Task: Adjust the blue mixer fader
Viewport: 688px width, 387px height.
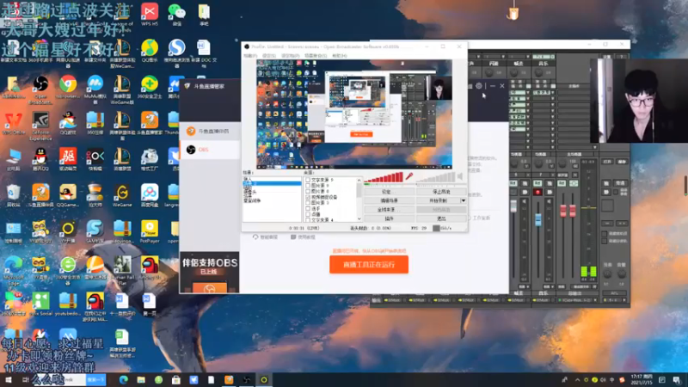Action: [x=538, y=219]
